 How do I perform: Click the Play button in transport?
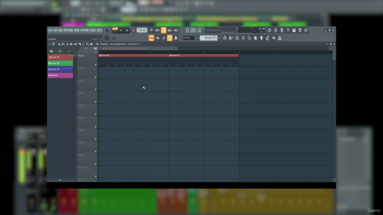[121, 30]
